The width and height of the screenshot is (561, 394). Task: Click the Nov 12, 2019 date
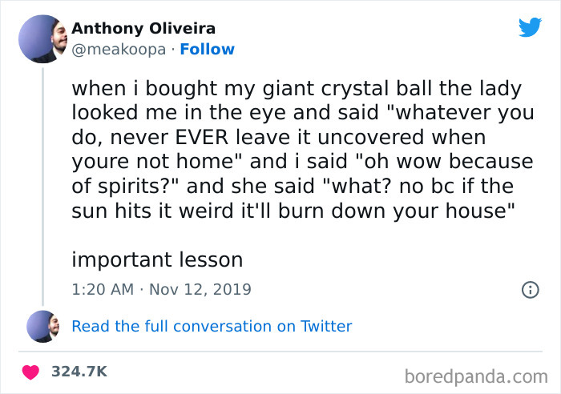coord(200,289)
